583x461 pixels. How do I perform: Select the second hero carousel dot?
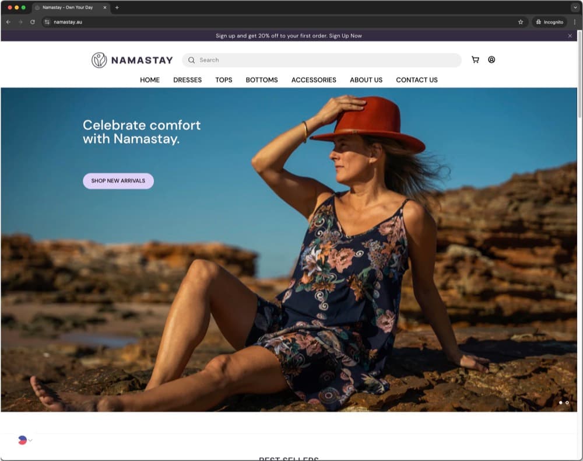pos(567,403)
